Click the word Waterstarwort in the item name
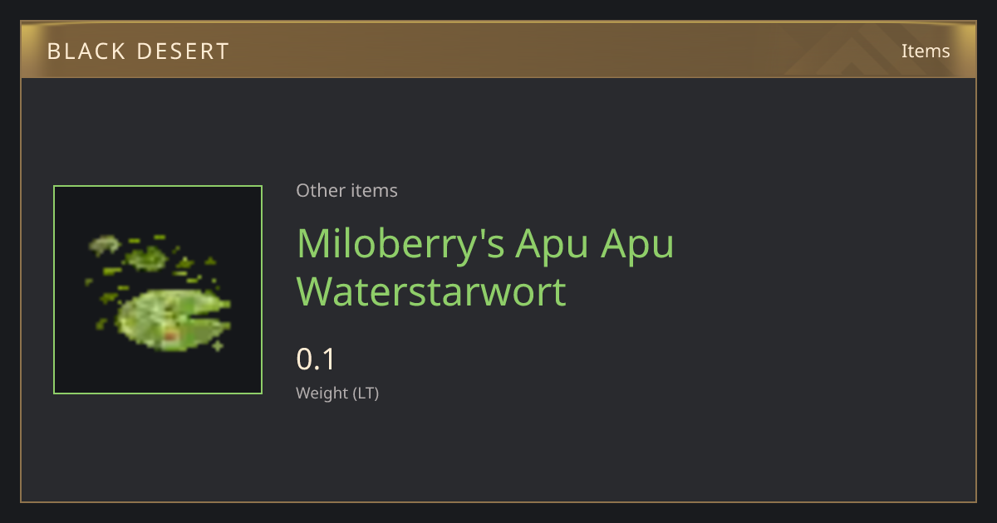The image size is (997, 523). coord(431,291)
